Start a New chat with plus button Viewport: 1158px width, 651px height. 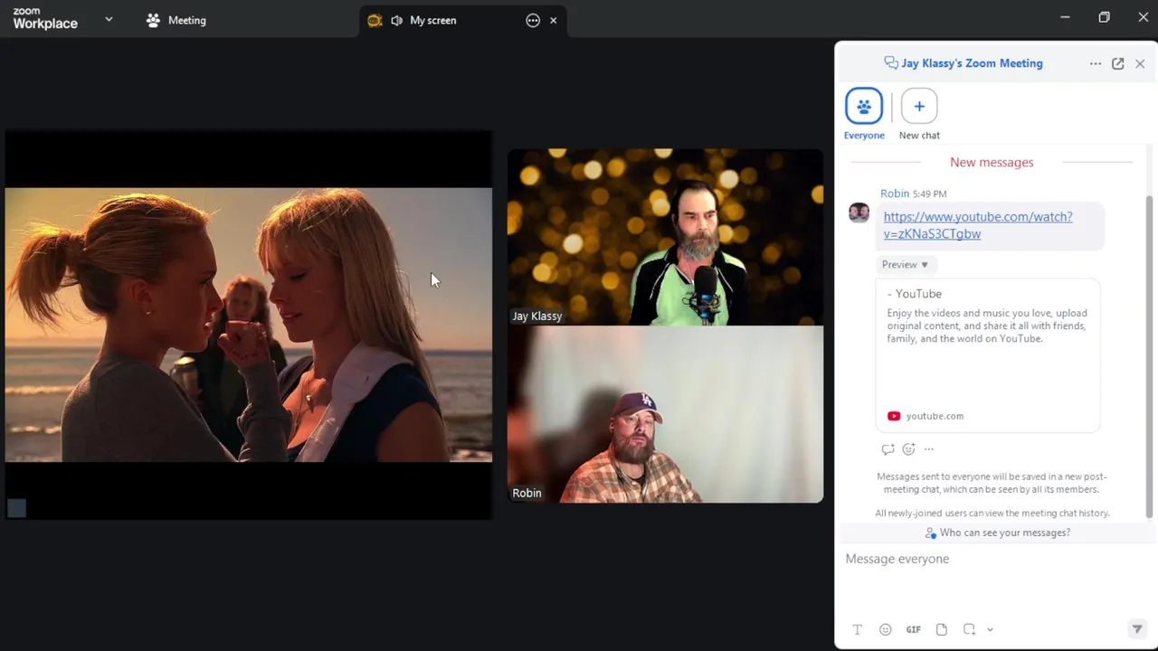(919, 106)
